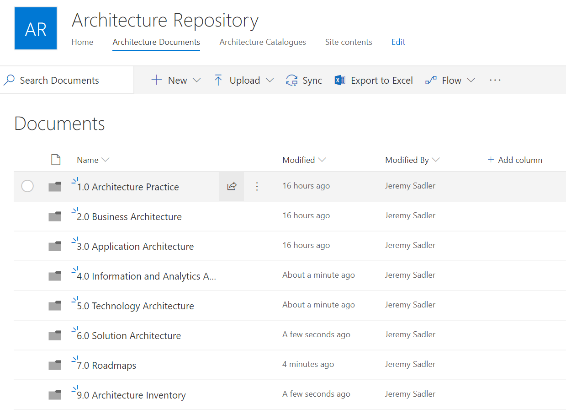Click the Export to Excel icon
The image size is (566, 415).
click(x=340, y=81)
